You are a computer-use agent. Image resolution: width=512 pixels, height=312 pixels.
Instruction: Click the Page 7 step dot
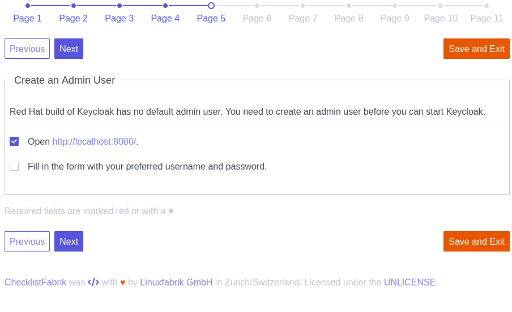[303, 6]
